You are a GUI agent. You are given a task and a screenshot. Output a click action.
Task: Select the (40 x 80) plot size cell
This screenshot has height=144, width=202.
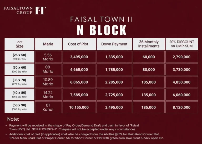pyautogui.click(x=19, y=95)
